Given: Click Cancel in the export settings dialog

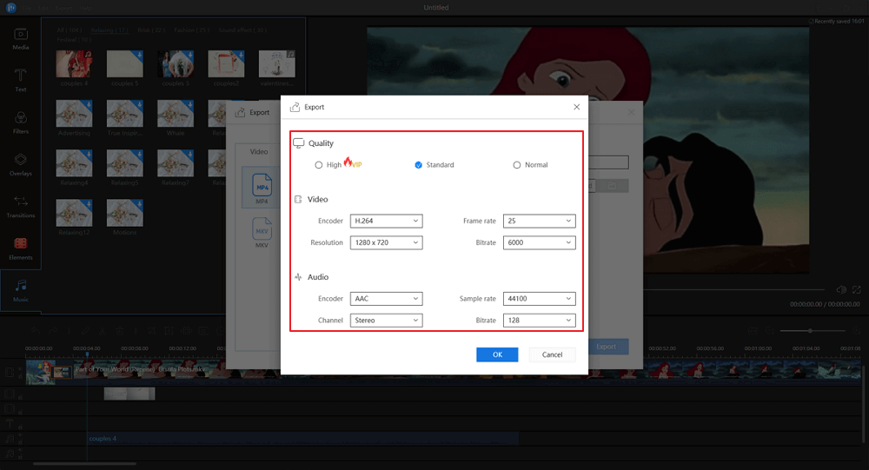Looking at the screenshot, I should tap(552, 354).
